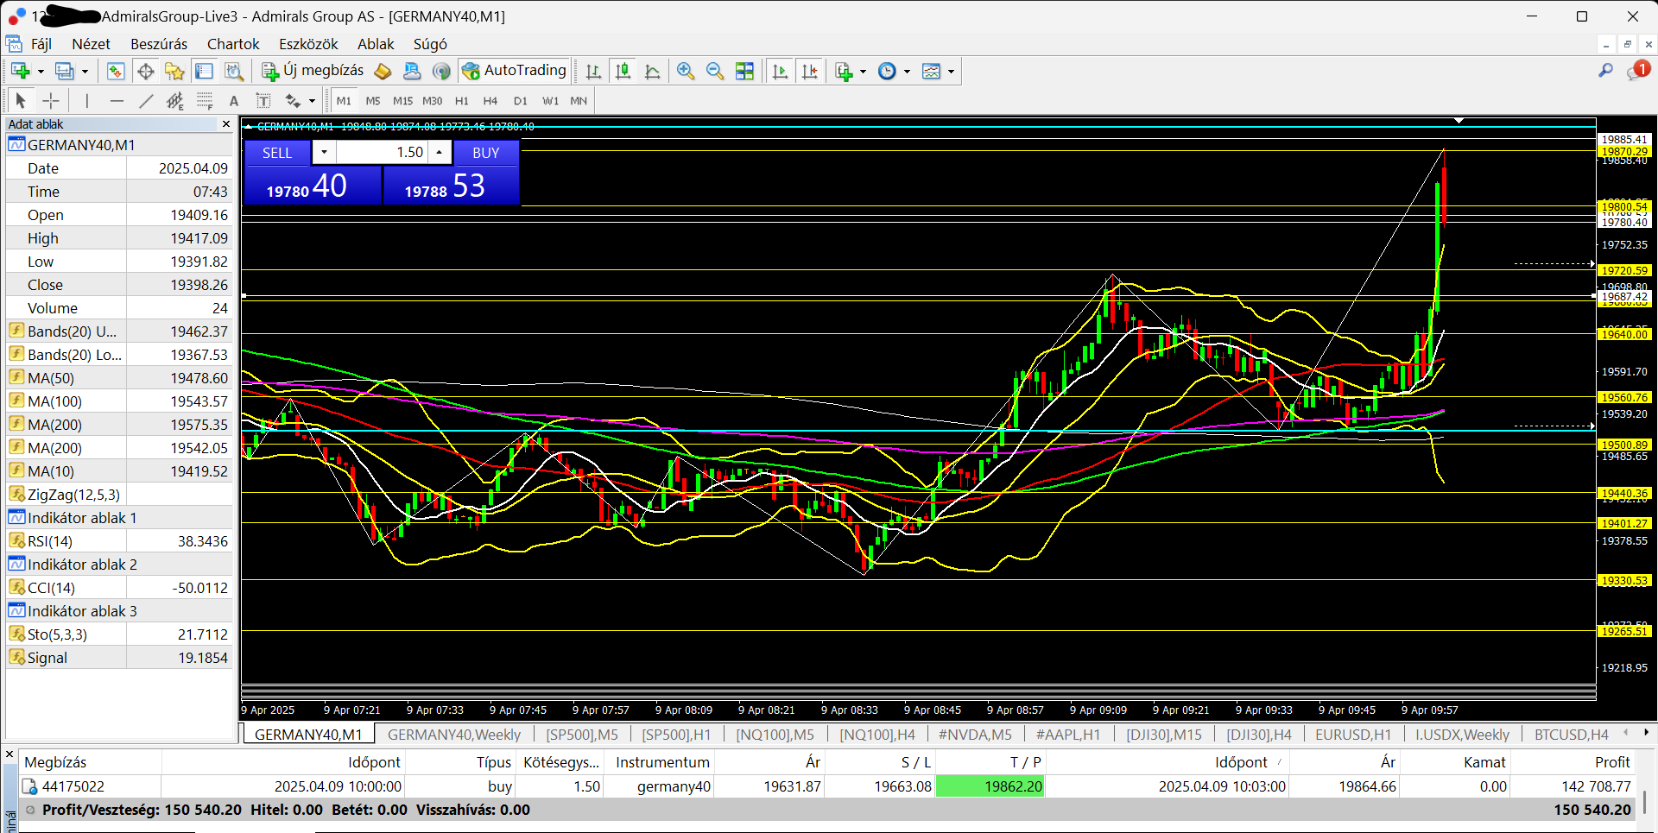Open the notifications chat icon
1658x833 pixels.
click(1636, 72)
